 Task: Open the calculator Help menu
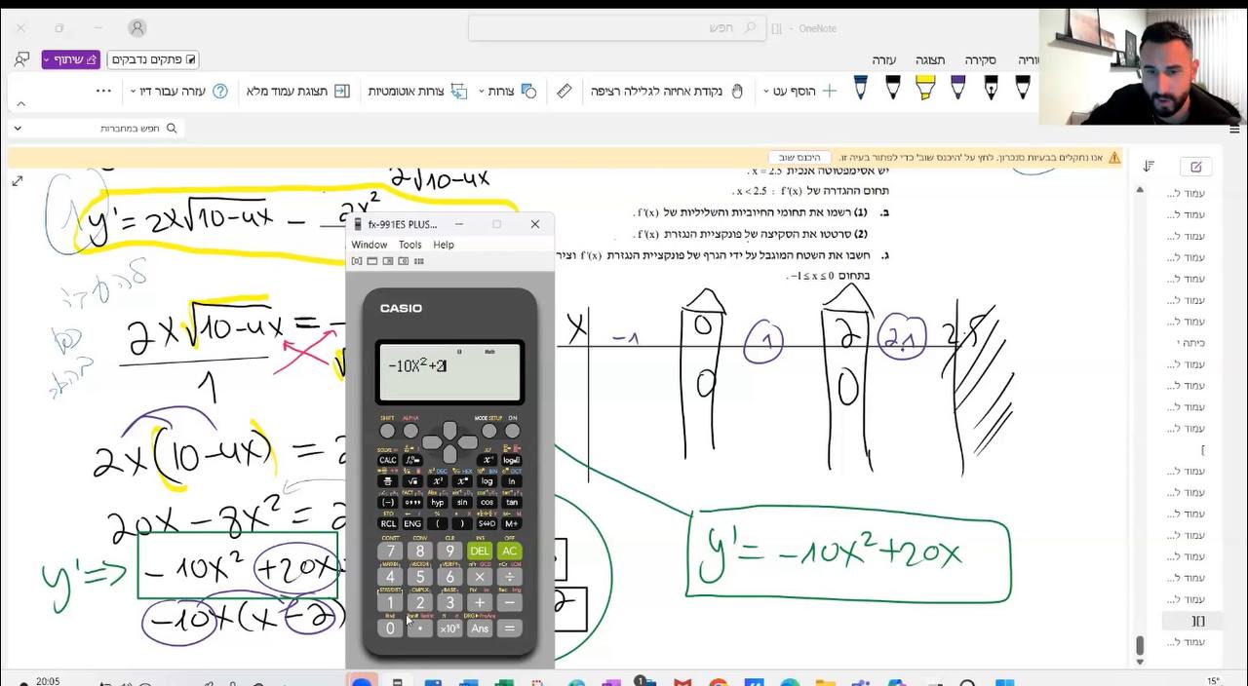click(444, 245)
